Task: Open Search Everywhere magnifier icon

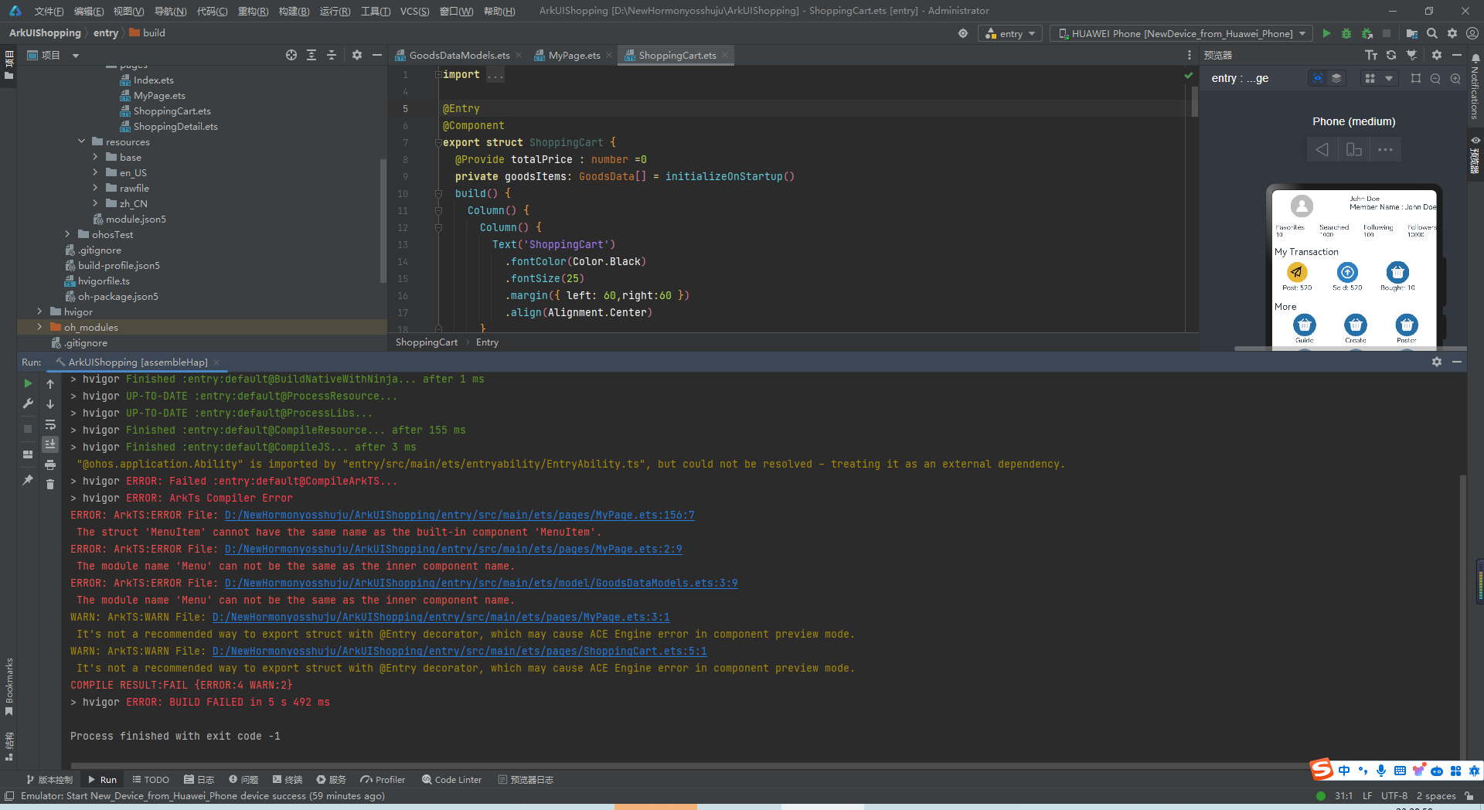Action: pyautogui.click(x=1432, y=33)
